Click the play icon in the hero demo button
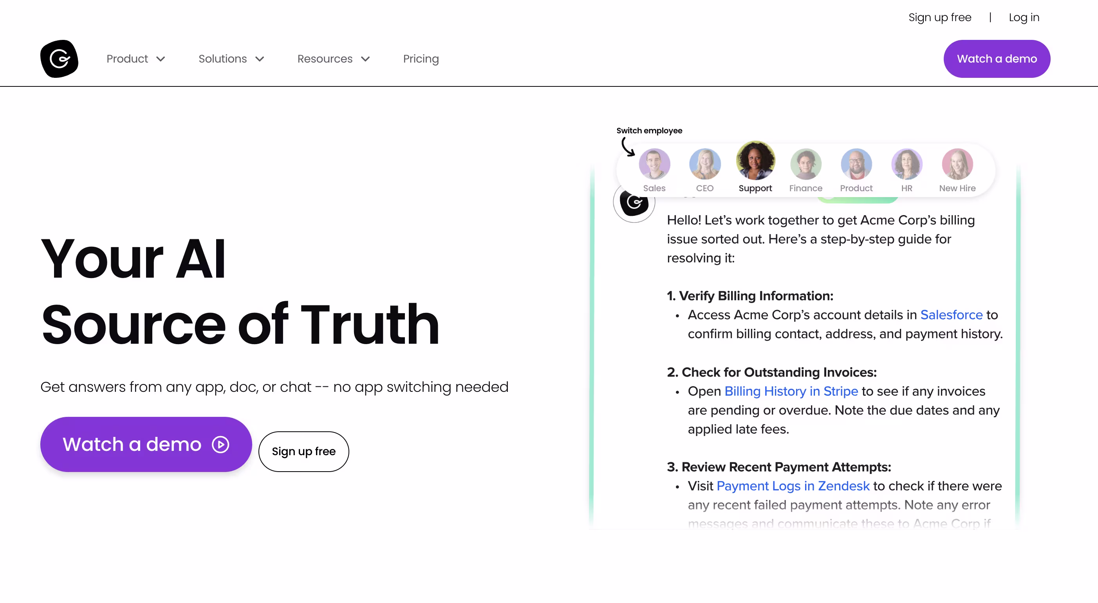This screenshot has width=1098, height=603. coord(220,445)
